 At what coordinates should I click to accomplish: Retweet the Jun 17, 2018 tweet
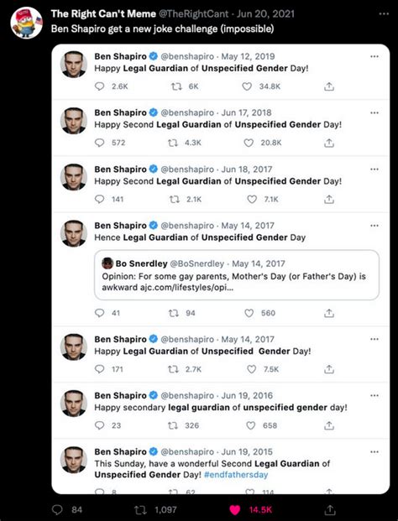173,143
